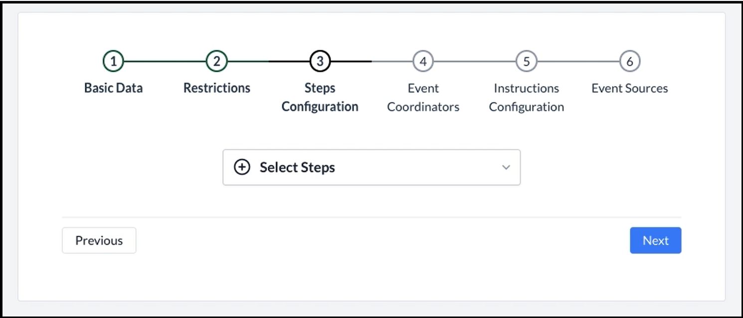Jump to step 5 circle
Screen dimensions: 743x318
pos(526,61)
